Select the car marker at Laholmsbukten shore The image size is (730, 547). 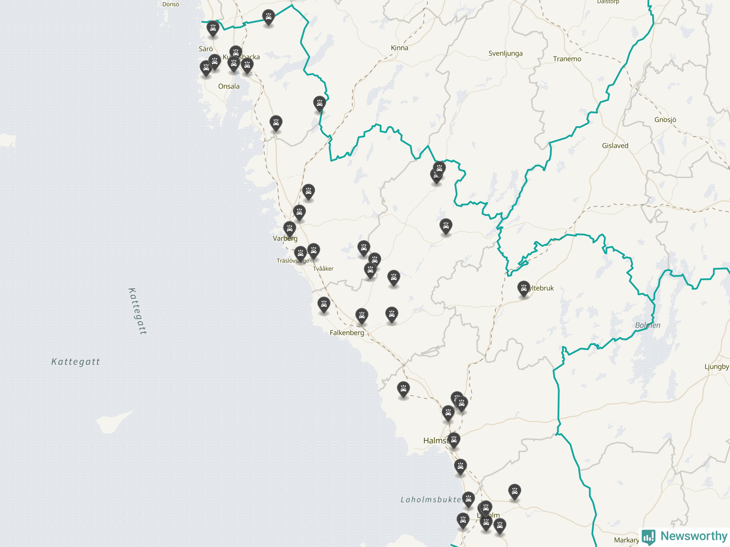(468, 500)
